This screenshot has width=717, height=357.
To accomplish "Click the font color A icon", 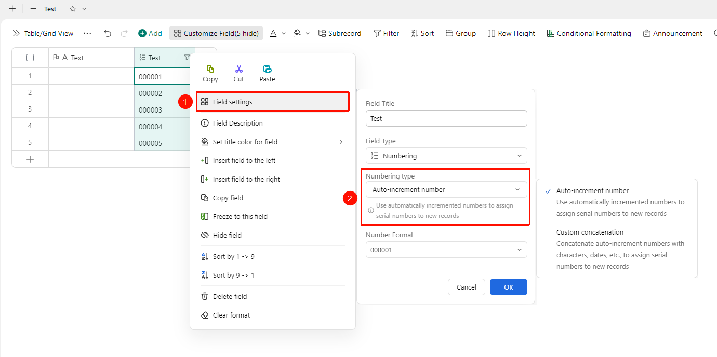I will click(x=273, y=33).
